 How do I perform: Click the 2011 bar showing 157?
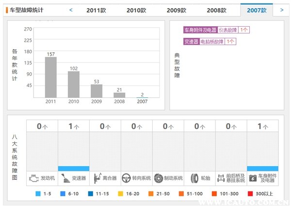coord(51,78)
